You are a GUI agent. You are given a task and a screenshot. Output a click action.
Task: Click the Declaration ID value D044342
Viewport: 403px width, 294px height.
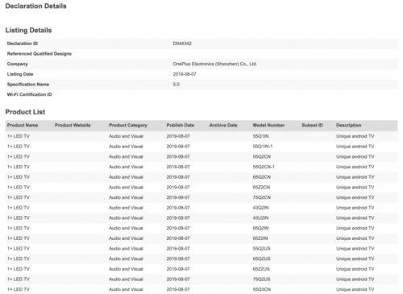pos(182,43)
